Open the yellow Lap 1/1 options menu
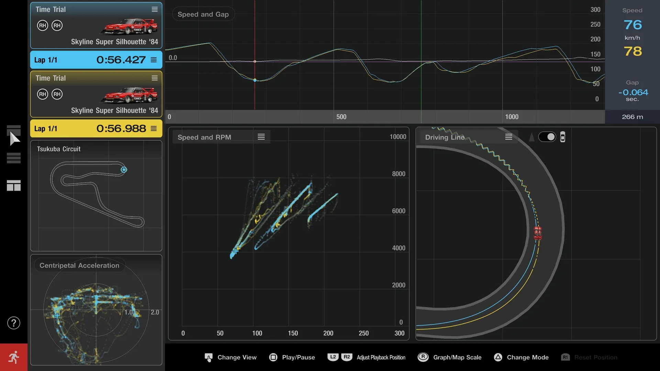This screenshot has height=371, width=660. coord(153,128)
